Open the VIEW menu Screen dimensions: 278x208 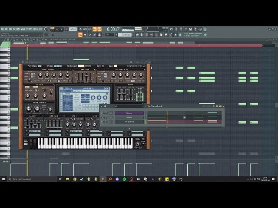(x=23, y=29)
